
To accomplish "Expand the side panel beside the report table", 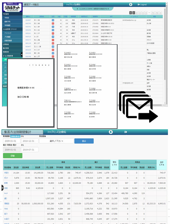I will tap(2, 188).
